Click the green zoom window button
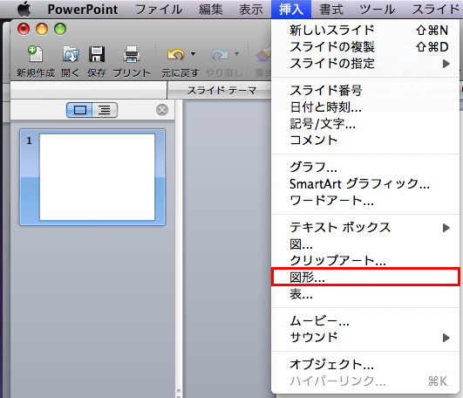Image resolution: width=463 pixels, height=398 pixels. point(60,29)
